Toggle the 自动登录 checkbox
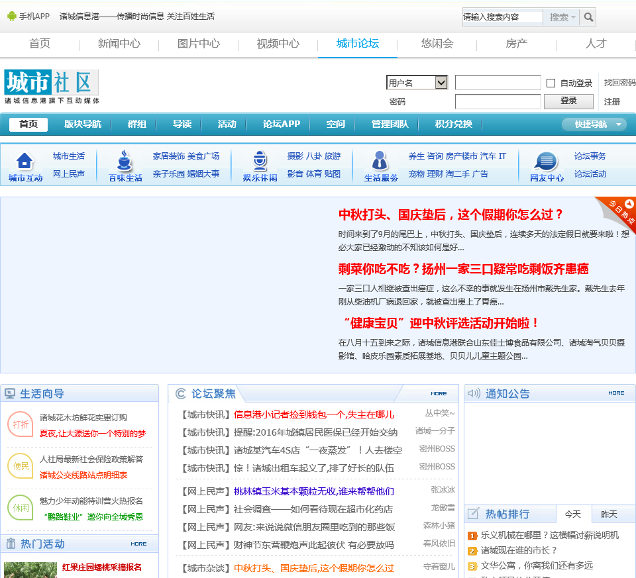 click(x=551, y=83)
